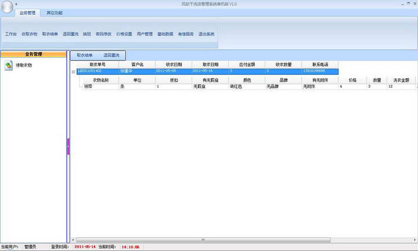This screenshot has width=418, height=251.
Task: Click 换班 in the ribbon
Action: tap(87, 34)
